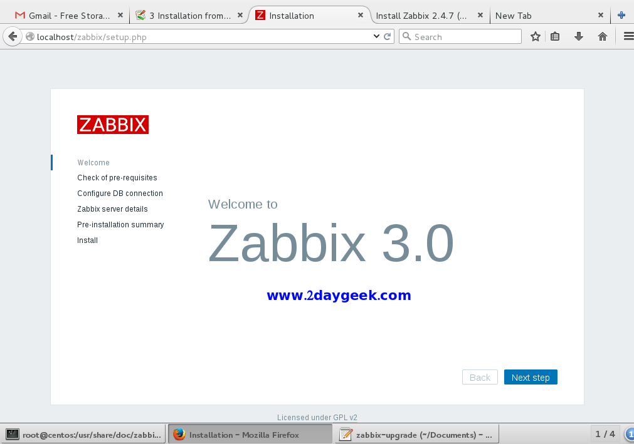Switch to the Gmail tab
The width and height of the screenshot is (634, 444).
tap(69, 16)
